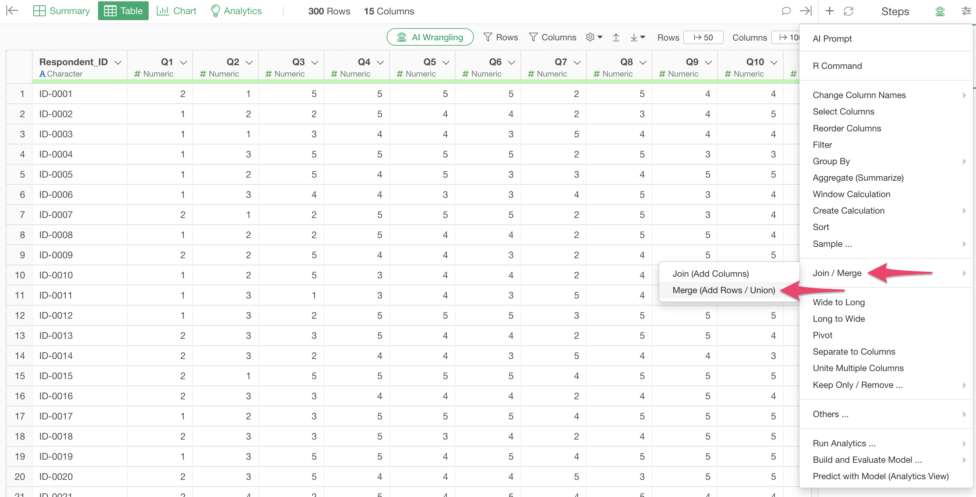The width and height of the screenshot is (976, 497).
Task: Select Merge (Add Rows / Union)
Action: (x=723, y=290)
